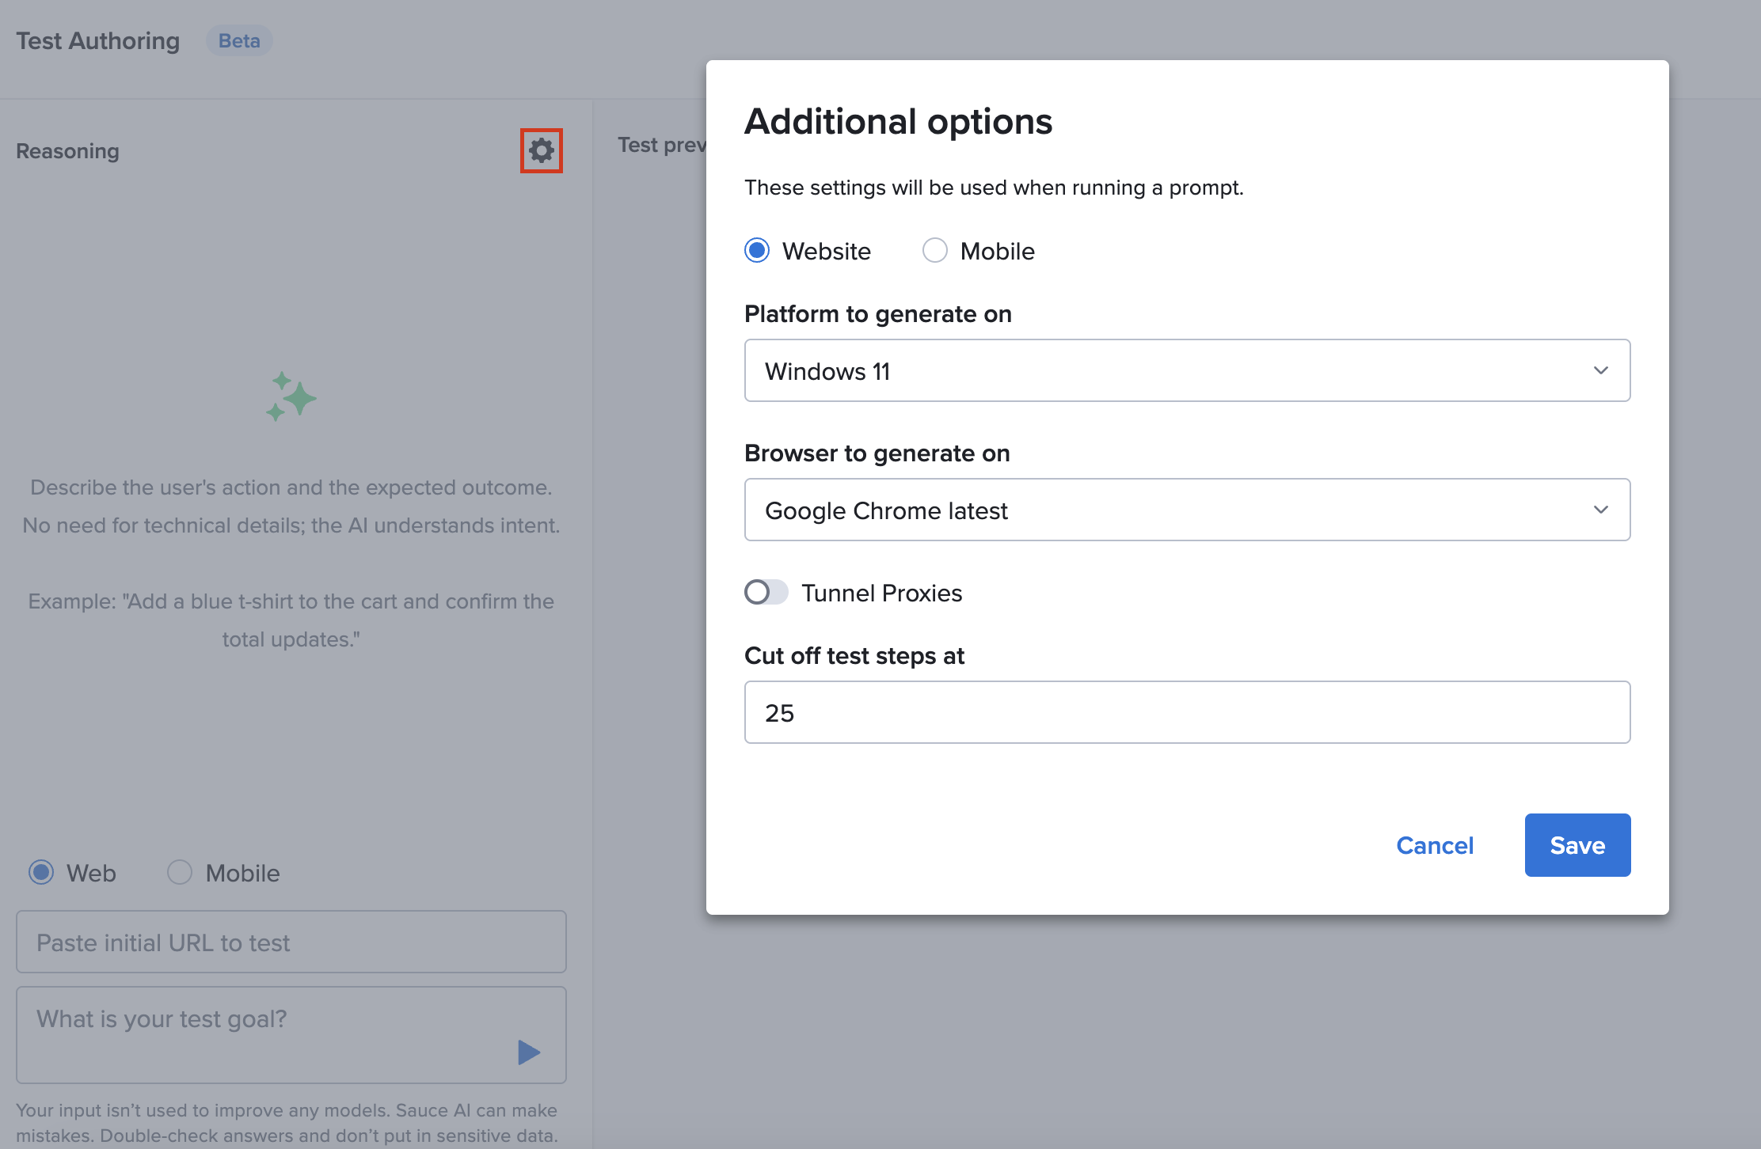Viewport: 1761px width, 1149px height.
Task: Click the Test Authoring heading
Action: 97,40
